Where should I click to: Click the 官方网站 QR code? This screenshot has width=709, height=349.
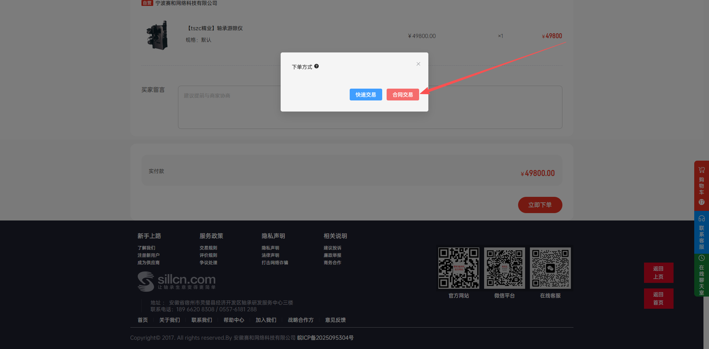[459, 268]
